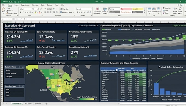The image size is (186, 106).
Task: Add a new sheet with plus icon
Action: coord(47,104)
